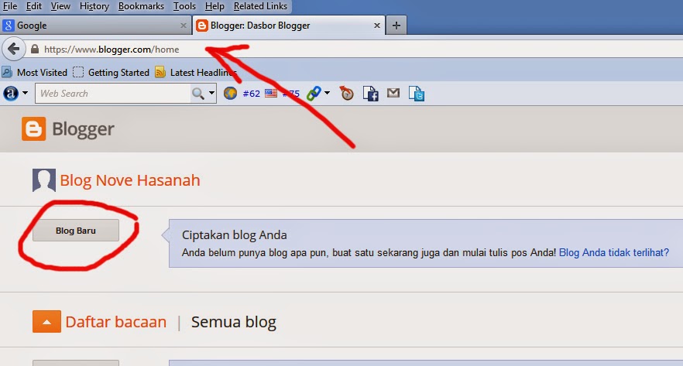The width and height of the screenshot is (683, 366).
Task: Open the Help menu
Action: (215, 6)
